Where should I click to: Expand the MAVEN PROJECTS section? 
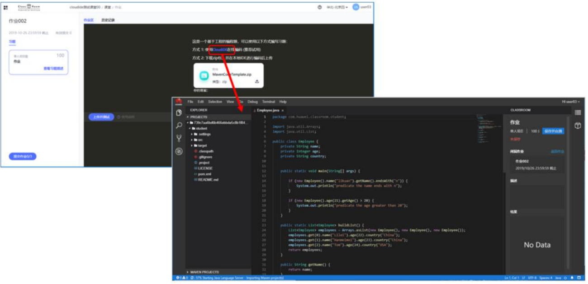pyautogui.click(x=218, y=272)
